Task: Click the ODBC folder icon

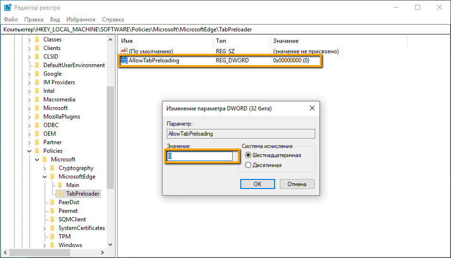Action: click(x=37, y=125)
